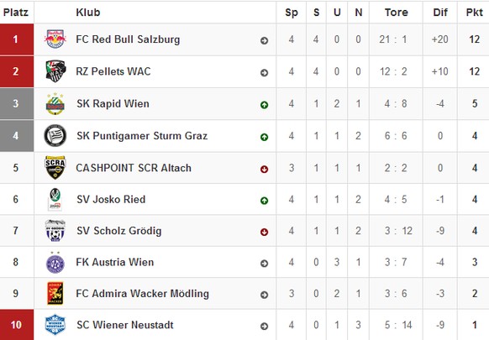Select the SK Rapid Wien emblem
The image size is (489, 340).
55,104
